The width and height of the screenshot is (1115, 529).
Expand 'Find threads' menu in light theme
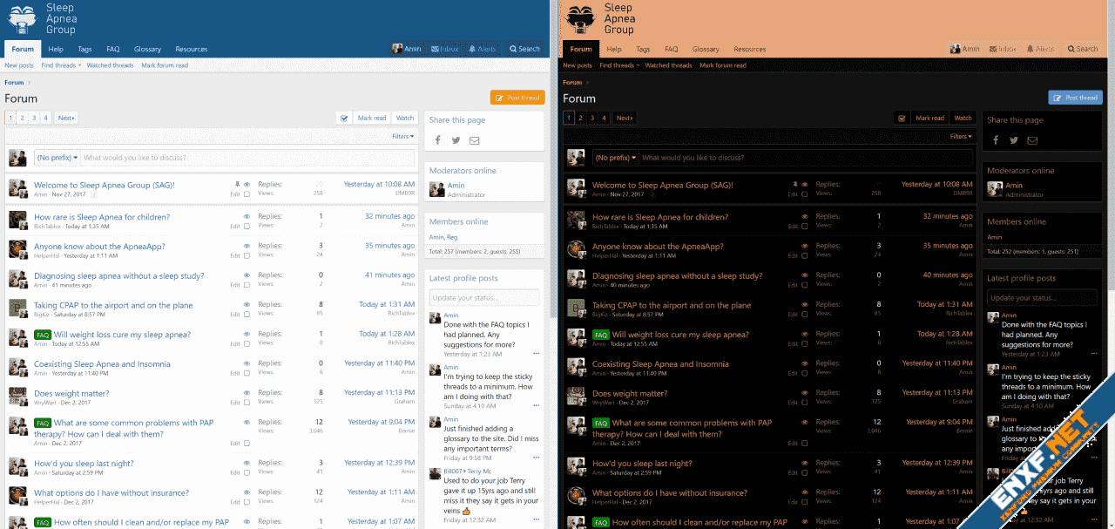pos(60,65)
